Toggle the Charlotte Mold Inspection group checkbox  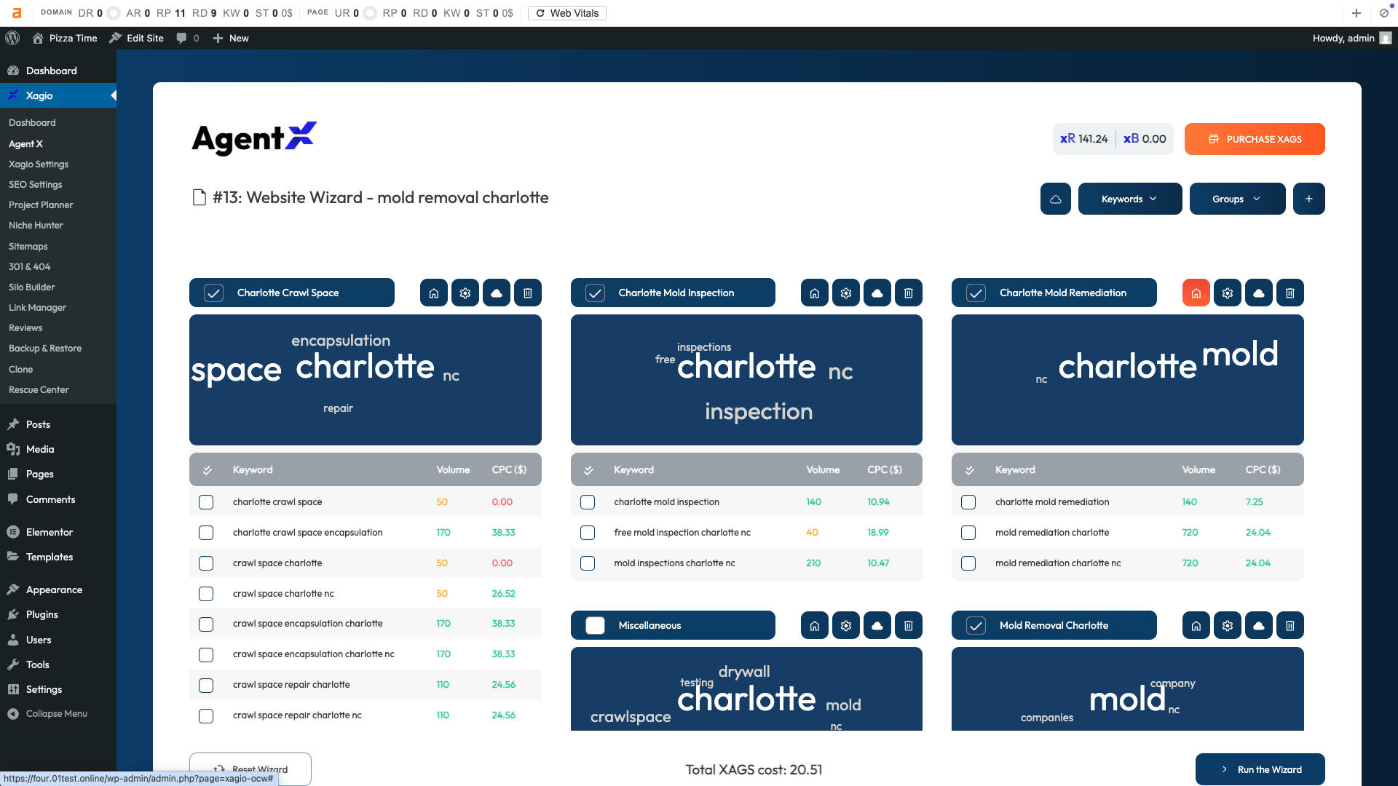click(595, 293)
